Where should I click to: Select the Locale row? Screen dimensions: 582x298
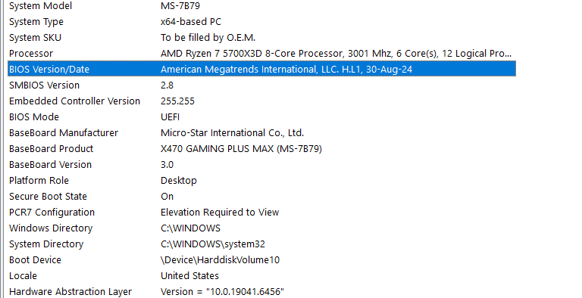tap(261, 276)
